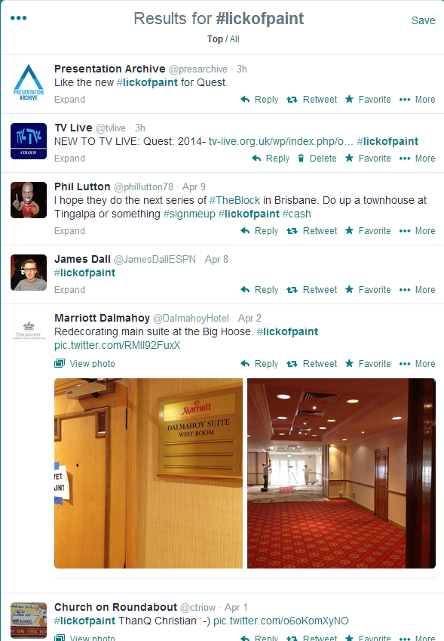Open the red carpet hallway photo
Screen dimensions: 444x641
(x=341, y=473)
